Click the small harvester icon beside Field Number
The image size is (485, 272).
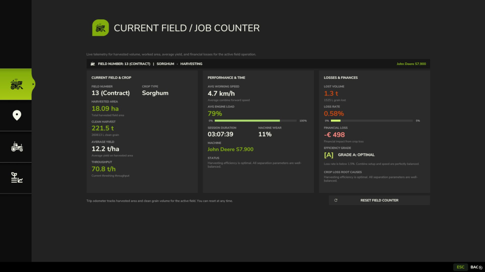pos(93,64)
